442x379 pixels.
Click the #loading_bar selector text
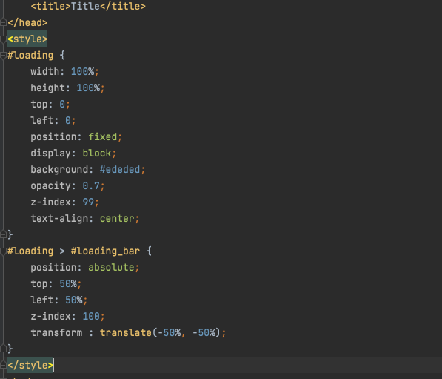tap(105, 251)
